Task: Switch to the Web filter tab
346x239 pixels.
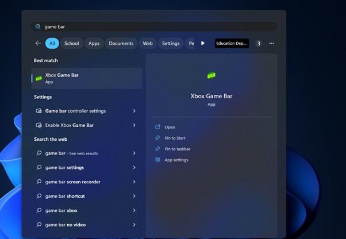Action: coord(148,44)
